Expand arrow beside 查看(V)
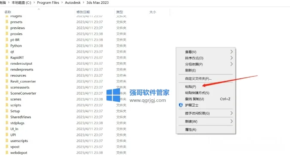290x155 pixels. [232, 52]
